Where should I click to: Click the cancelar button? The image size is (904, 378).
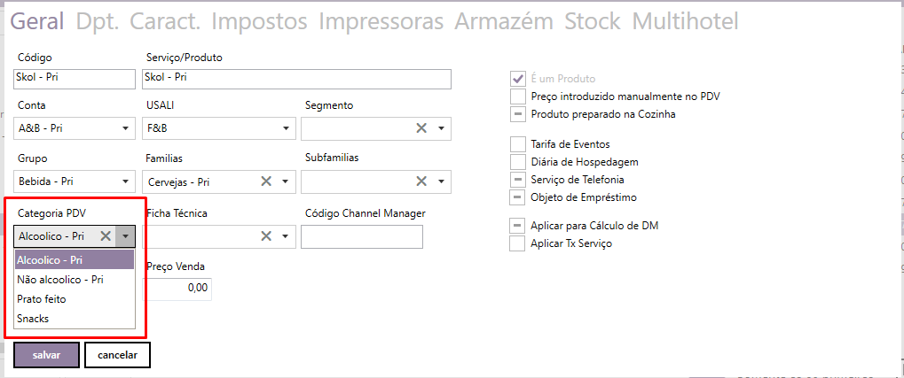pyautogui.click(x=117, y=355)
